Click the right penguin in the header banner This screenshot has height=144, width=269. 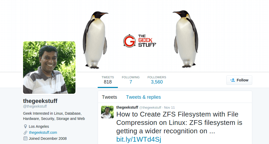tap(185, 39)
